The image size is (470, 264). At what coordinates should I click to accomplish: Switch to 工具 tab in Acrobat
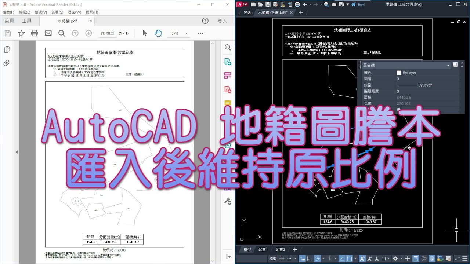coord(27,21)
